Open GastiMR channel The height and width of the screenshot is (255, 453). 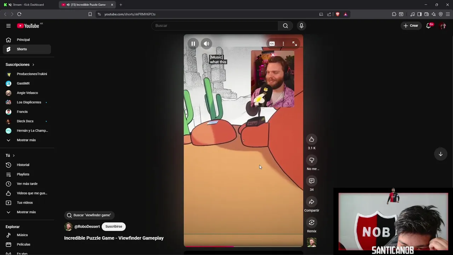[27, 83]
